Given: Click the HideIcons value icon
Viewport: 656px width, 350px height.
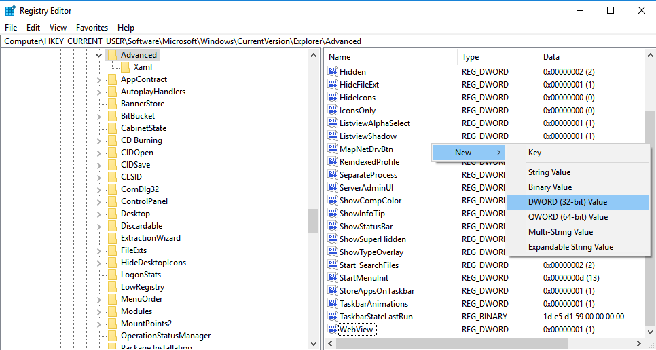Looking at the screenshot, I should click(333, 97).
